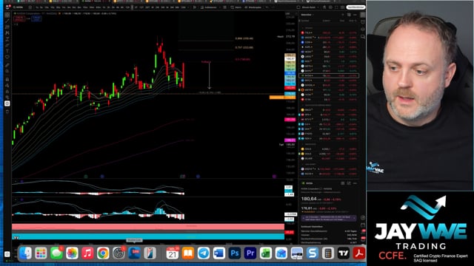This screenshot has height=266, width=474.
Task: Open the Fibonacci and Gann tools
Action: 7,27
